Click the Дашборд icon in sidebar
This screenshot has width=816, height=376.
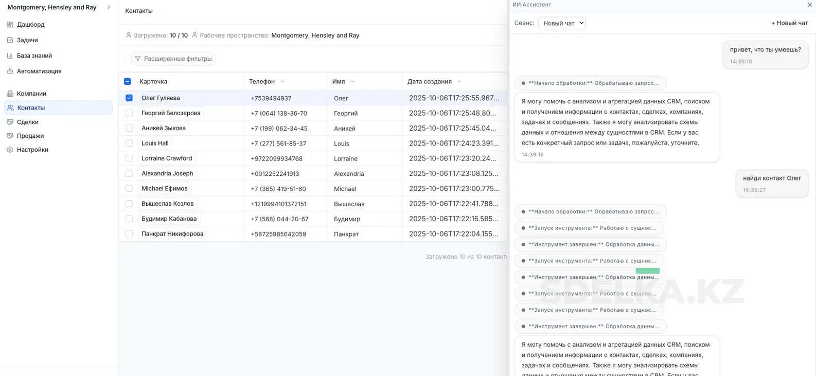point(10,25)
